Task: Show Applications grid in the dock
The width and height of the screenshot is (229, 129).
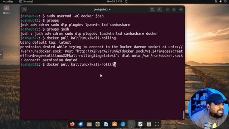Action: point(157,124)
